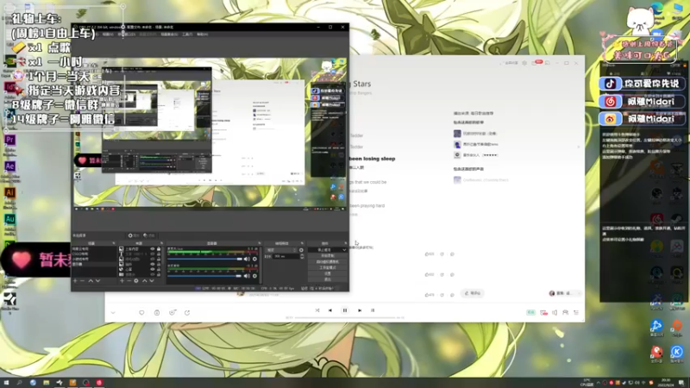
Task: Open volume control speaker icon in music player
Action: point(555,312)
